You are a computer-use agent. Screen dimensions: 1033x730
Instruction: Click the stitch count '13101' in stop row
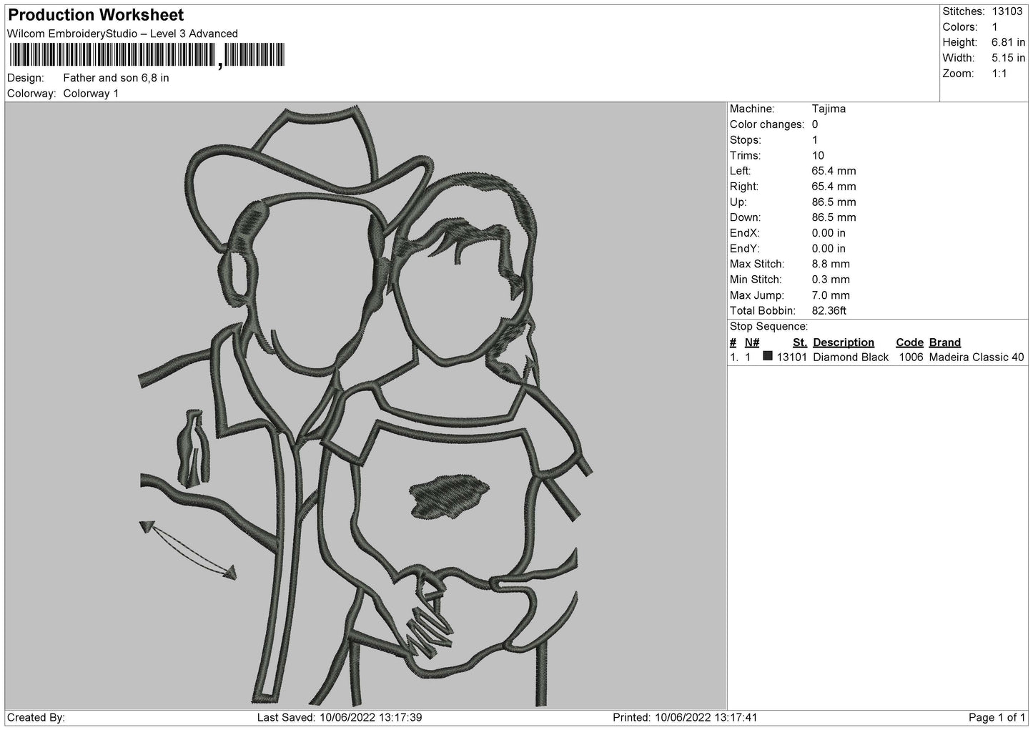[x=792, y=357]
